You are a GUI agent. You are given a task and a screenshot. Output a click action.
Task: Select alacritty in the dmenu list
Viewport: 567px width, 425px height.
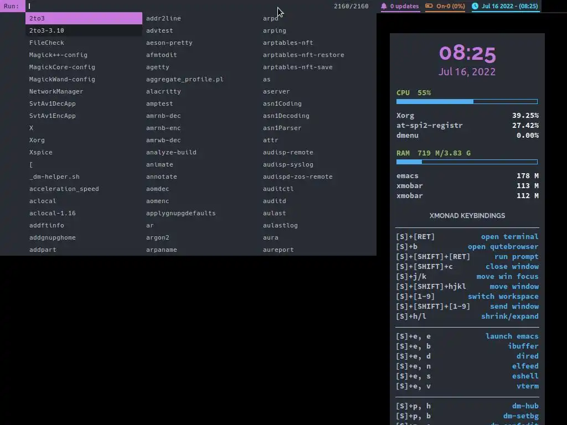coord(163,91)
